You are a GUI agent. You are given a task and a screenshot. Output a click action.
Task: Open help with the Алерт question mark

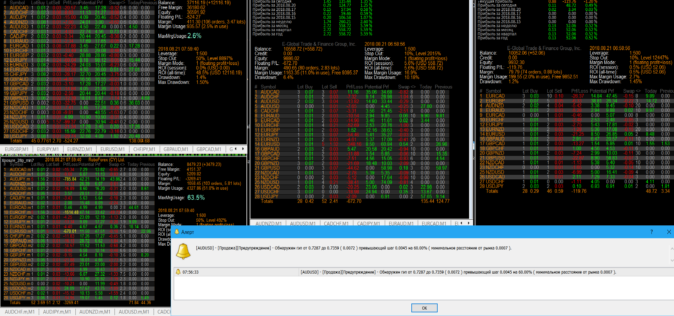point(651,232)
